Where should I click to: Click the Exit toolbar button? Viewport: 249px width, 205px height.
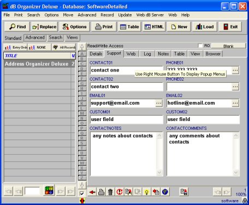(230, 27)
